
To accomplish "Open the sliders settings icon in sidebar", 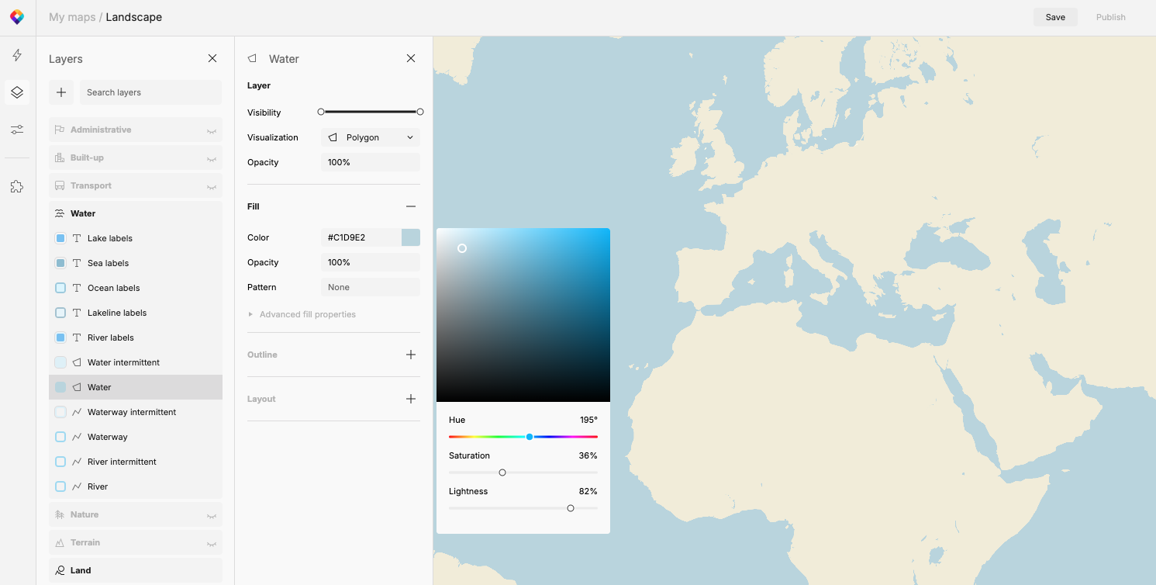I will 17,130.
